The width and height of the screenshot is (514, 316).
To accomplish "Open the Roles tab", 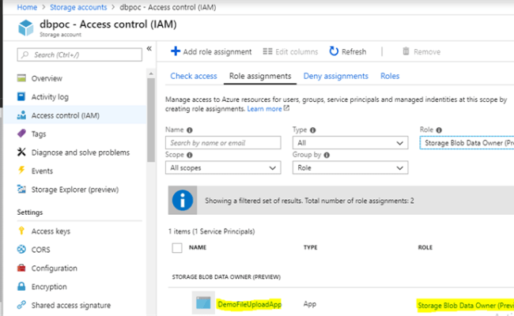I will click(390, 76).
